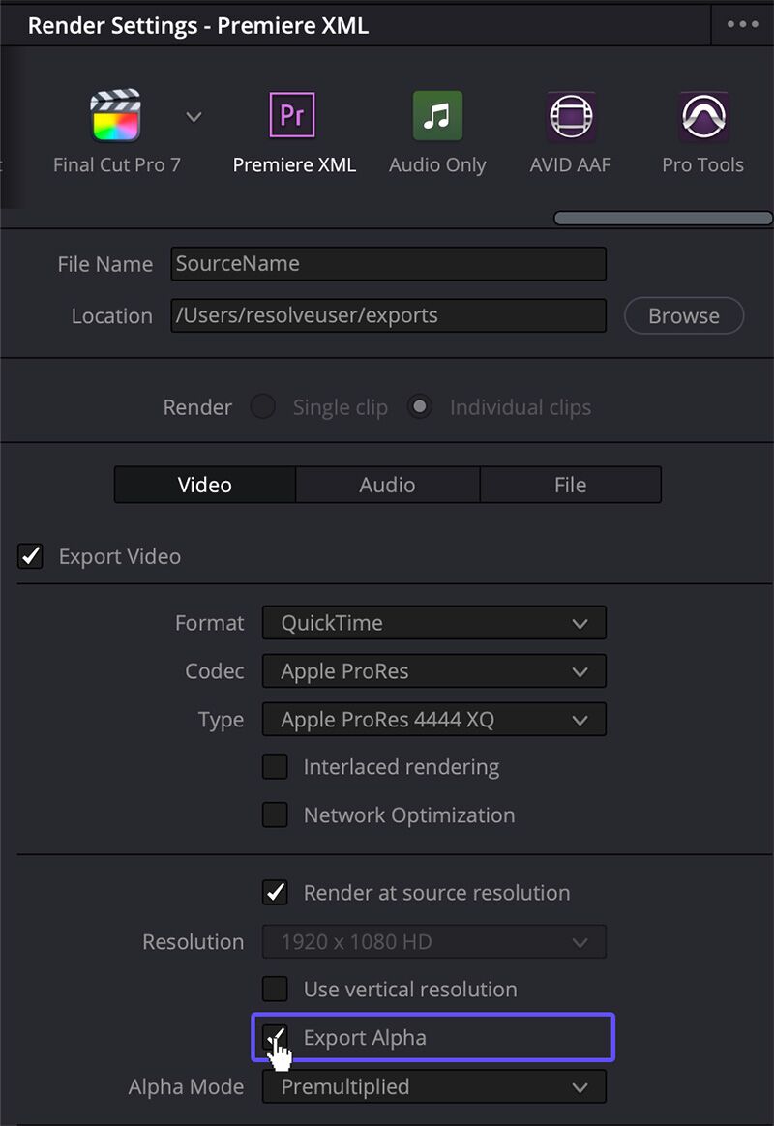The width and height of the screenshot is (774, 1126).
Task: Toggle the Export Video checkbox
Action: [30, 556]
